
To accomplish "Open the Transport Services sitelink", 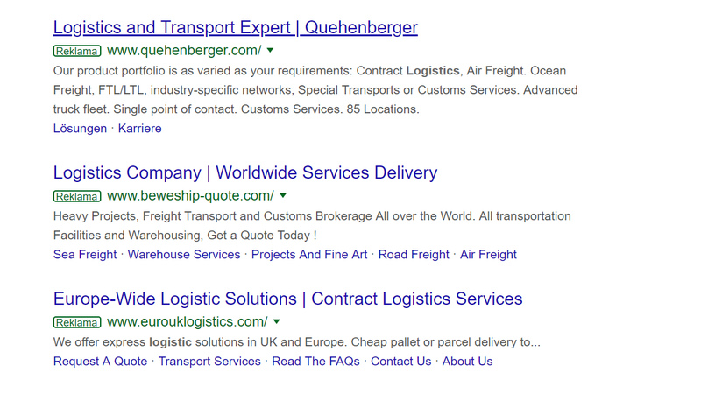I will click(209, 362).
